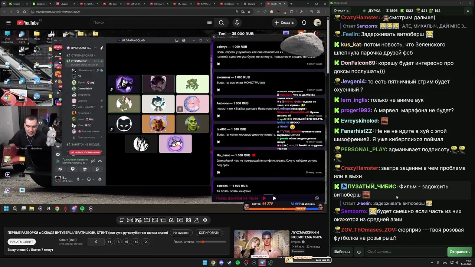Screen dimensions: 475x267
Task: Add 20 minutes with the +20 button
Action: tap(145, 242)
